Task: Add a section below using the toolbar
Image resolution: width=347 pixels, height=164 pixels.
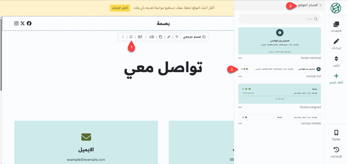Action: 151,37
